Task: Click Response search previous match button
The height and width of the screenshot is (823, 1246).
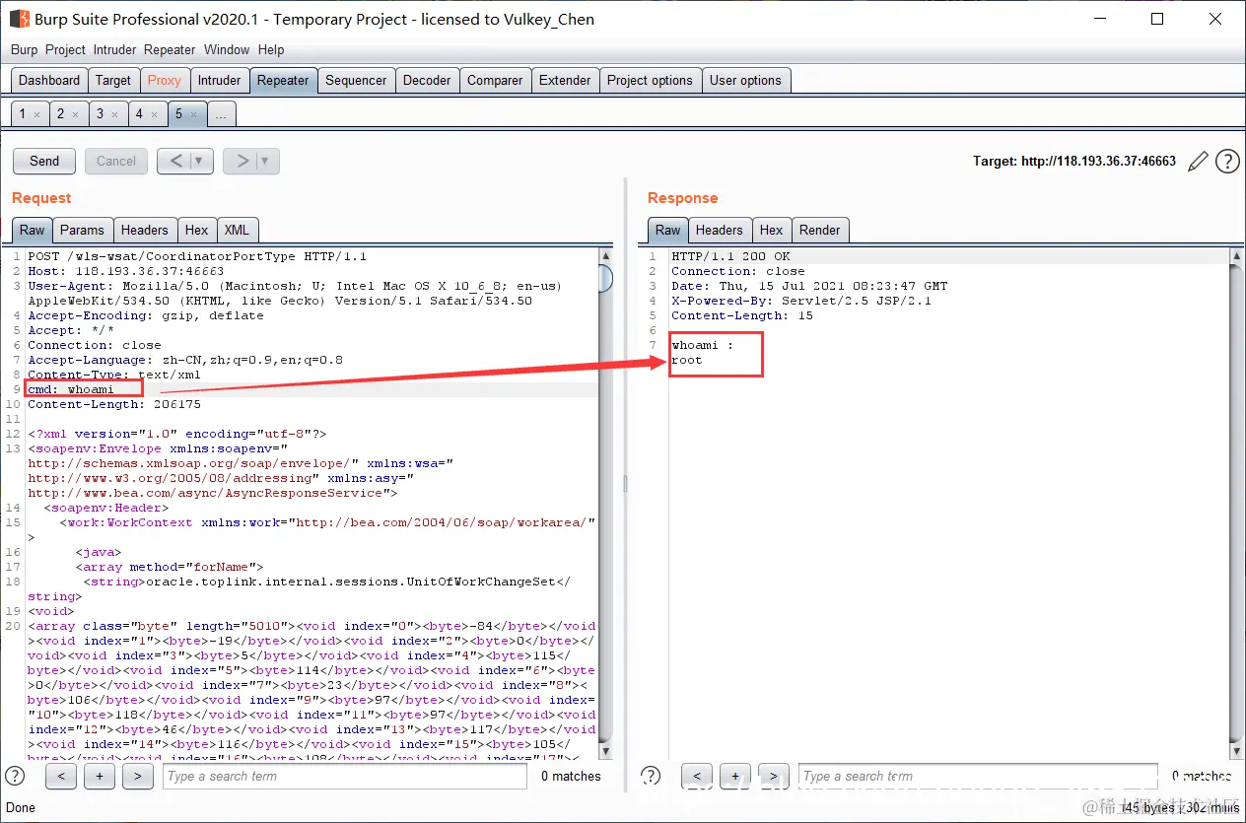Action: pyautogui.click(x=697, y=777)
